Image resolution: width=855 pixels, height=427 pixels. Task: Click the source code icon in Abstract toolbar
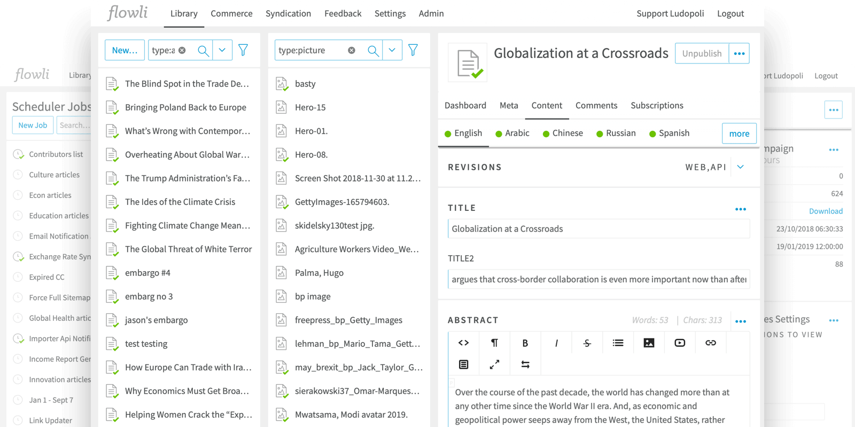click(x=463, y=343)
